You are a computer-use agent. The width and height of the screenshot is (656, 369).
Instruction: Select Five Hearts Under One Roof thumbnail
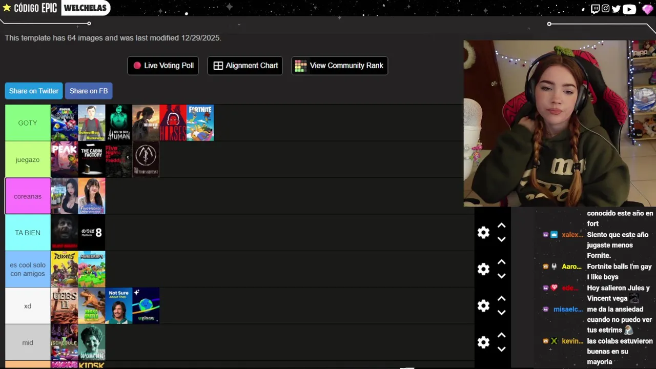[91, 196]
